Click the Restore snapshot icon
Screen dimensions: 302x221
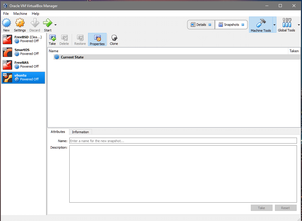[x=80, y=38]
